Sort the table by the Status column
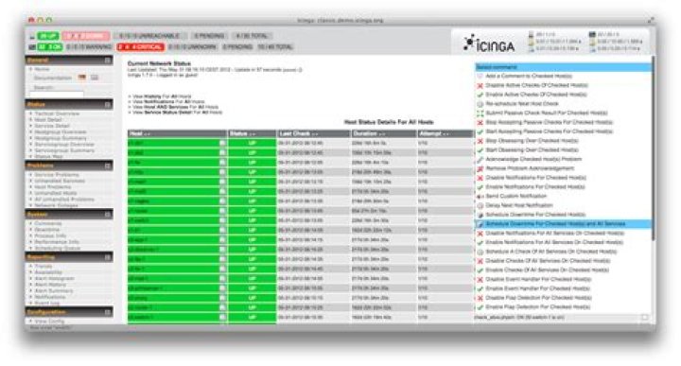The width and height of the screenshot is (681, 366). pyautogui.click(x=253, y=133)
